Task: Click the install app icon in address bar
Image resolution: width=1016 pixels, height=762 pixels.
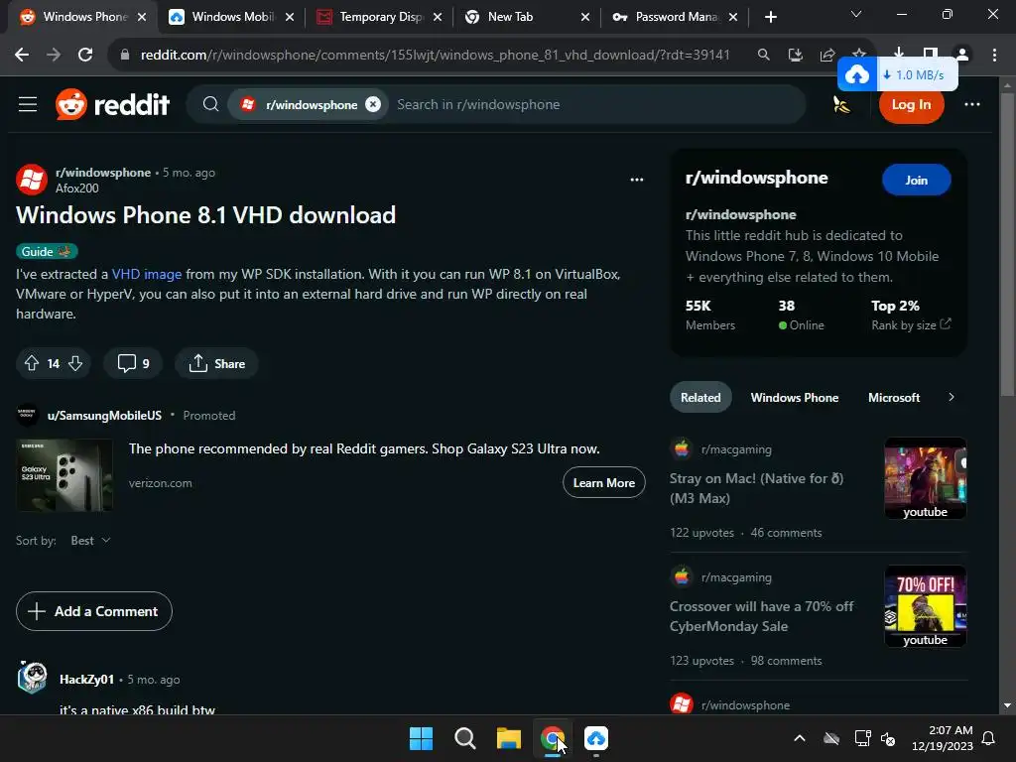Action: point(795,55)
